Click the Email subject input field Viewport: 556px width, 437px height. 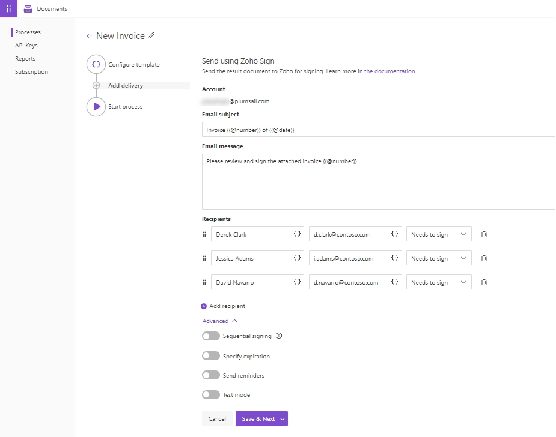(x=379, y=130)
